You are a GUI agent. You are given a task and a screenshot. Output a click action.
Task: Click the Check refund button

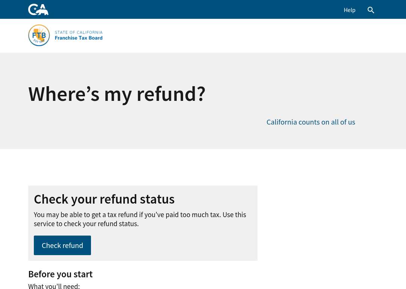pos(62,245)
